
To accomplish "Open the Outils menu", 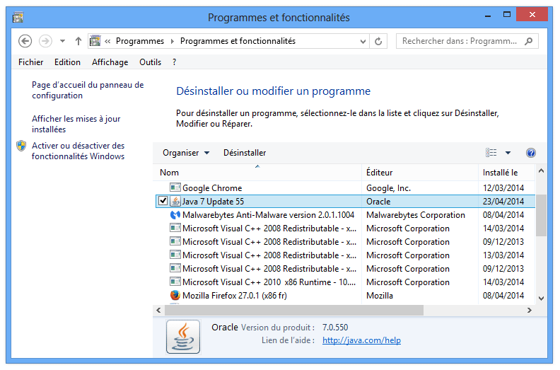I will pos(150,62).
